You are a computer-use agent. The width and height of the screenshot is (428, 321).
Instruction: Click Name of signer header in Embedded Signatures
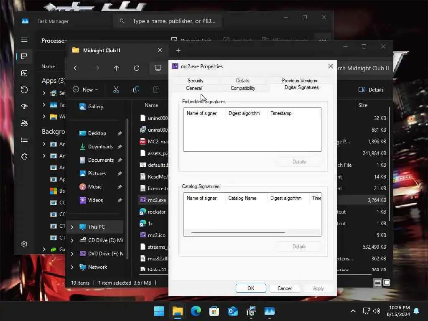(205, 113)
